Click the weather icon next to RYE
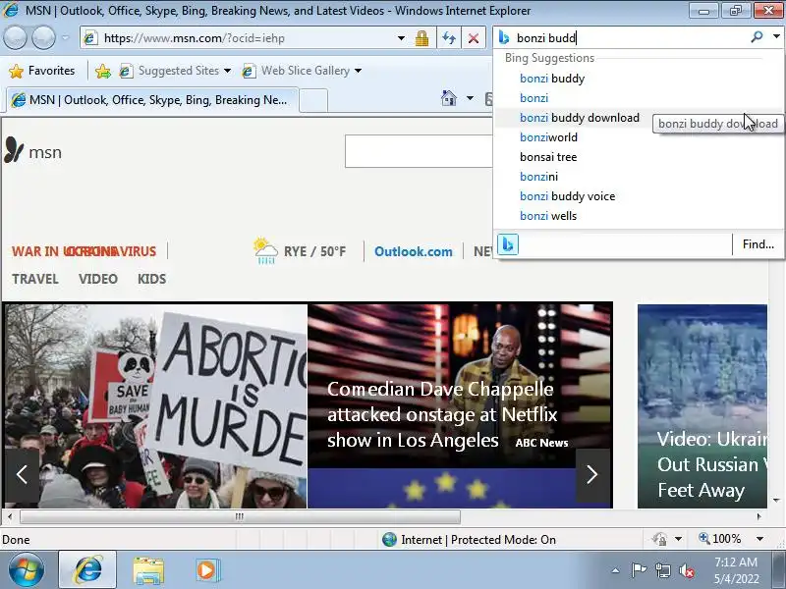This screenshot has width=786, height=589. tap(265, 250)
